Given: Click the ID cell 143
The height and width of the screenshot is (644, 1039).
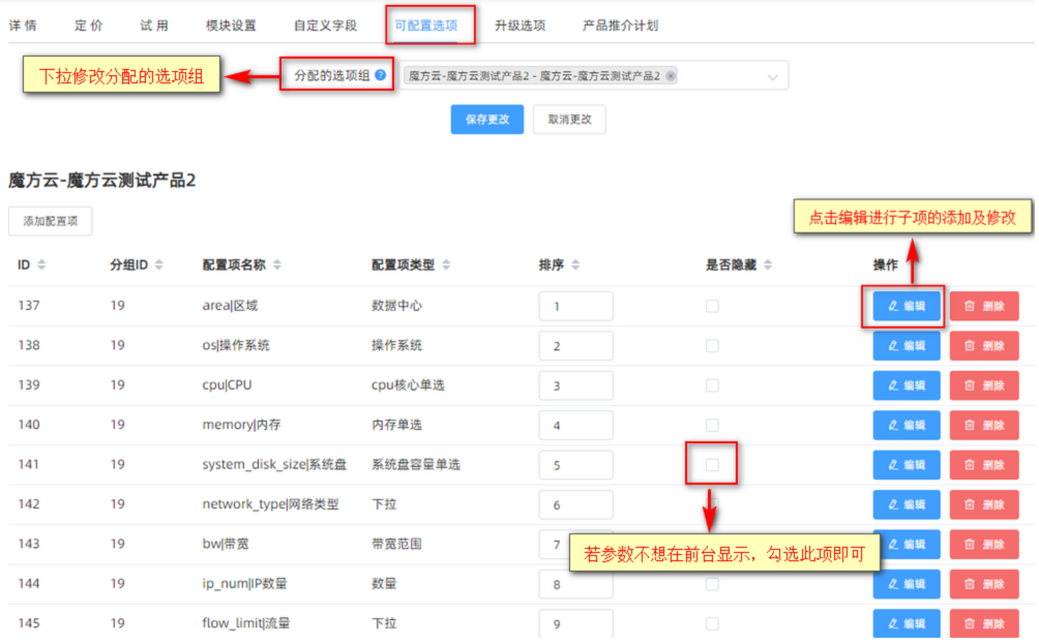Looking at the screenshot, I should (x=29, y=544).
